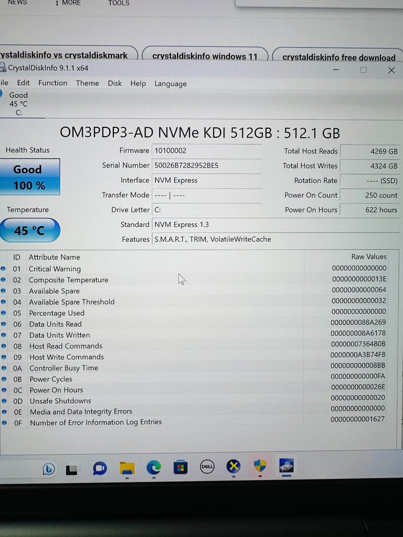Select the Composite Temperature attribute row

[x=69, y=280]
